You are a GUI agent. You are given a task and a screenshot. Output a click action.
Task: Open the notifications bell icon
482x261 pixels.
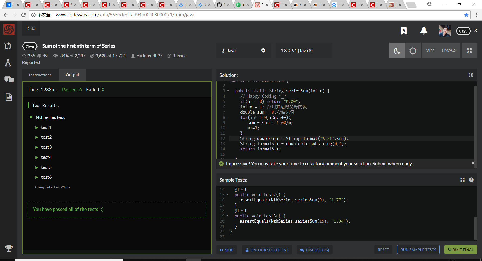tap(424, 31)
